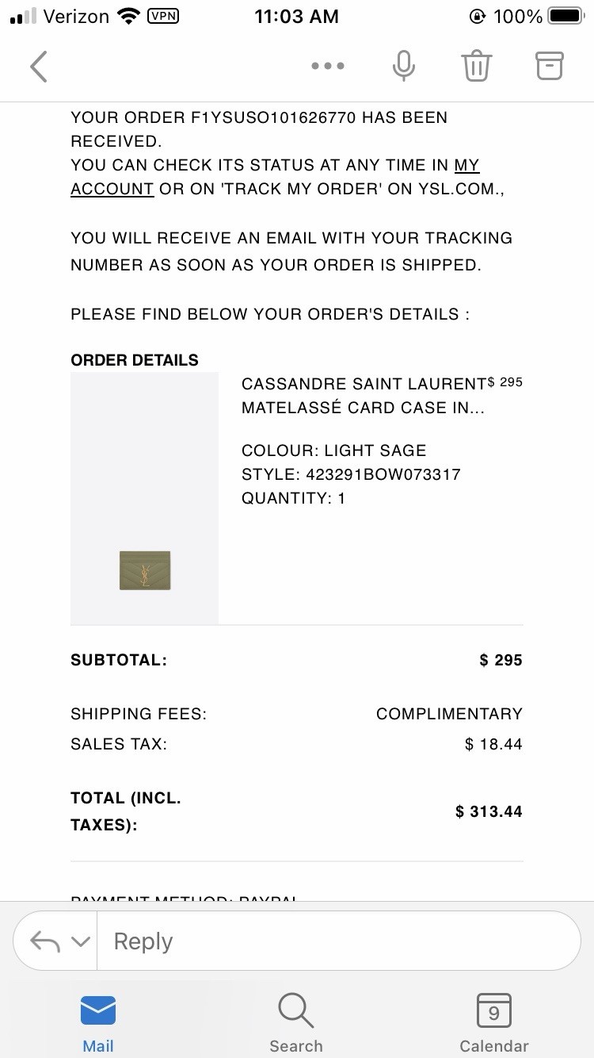This screenshot has height=1058, width=594.
Task: Tap the total amount $ 313.44
Action: pyautogui.click(x=489, y=811)
